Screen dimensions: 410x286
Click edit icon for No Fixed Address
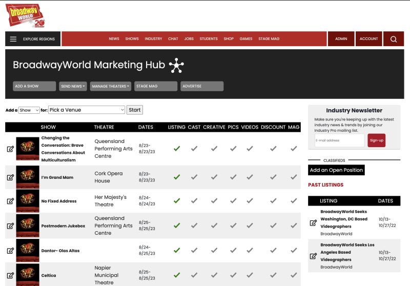10,201
